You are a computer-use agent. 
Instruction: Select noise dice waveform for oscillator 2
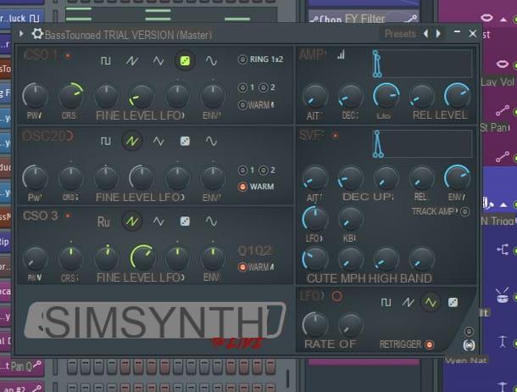point(185,141)
